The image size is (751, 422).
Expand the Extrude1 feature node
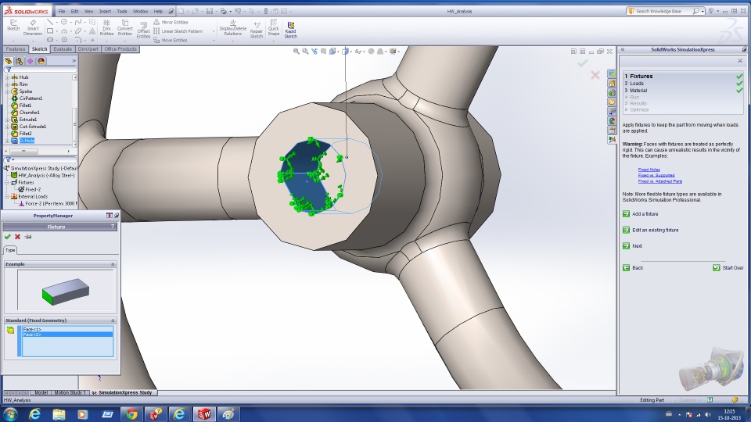(x=7, y=119)
